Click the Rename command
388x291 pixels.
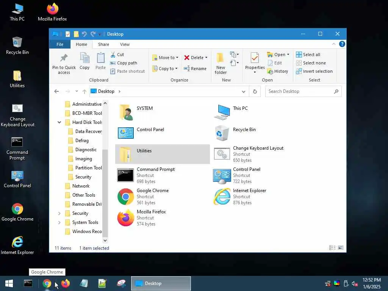coord(195,69)
